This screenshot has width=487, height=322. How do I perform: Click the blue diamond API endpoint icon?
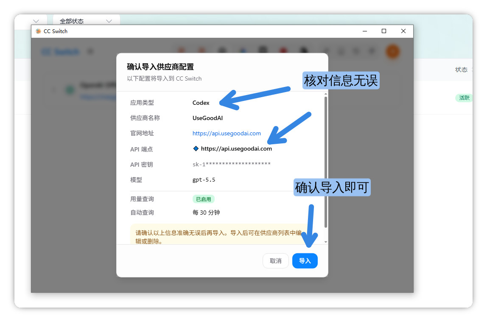[196, 148]
